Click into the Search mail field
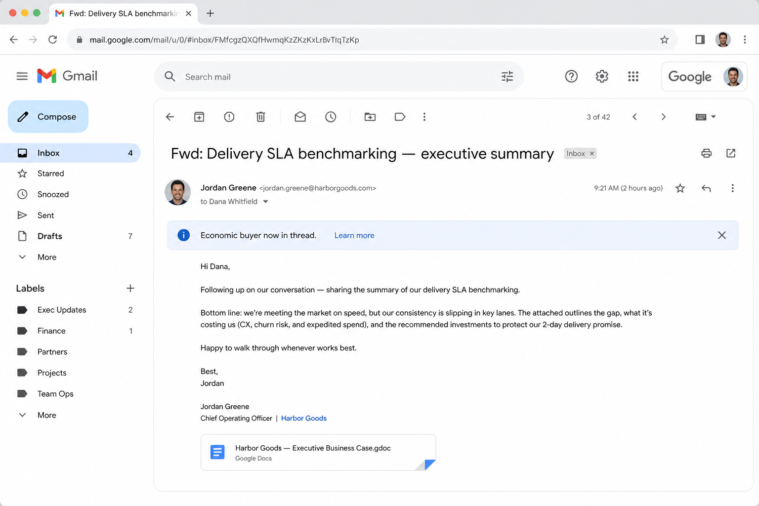Viewport: 759px width, 506px height. point(338,77)
